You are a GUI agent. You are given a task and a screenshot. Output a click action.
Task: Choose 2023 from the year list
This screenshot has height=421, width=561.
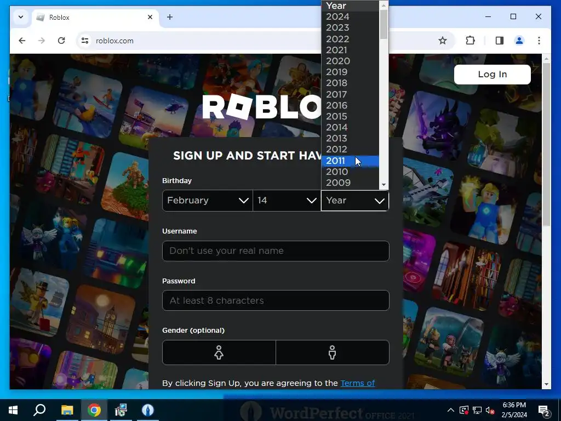pyautogui.click(x=350, y=27)
